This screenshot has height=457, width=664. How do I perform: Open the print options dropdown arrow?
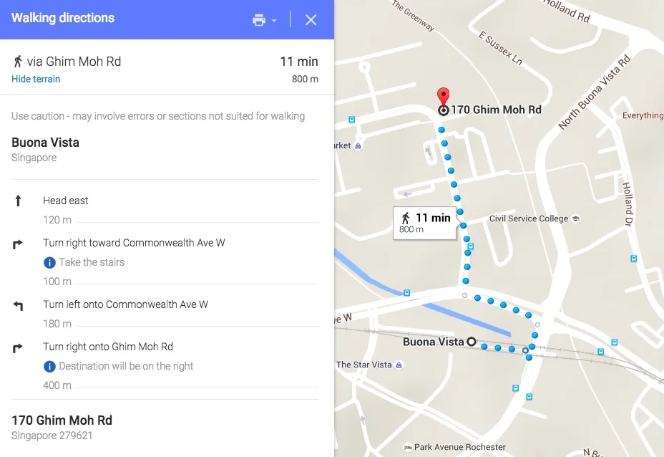point(274,20)
